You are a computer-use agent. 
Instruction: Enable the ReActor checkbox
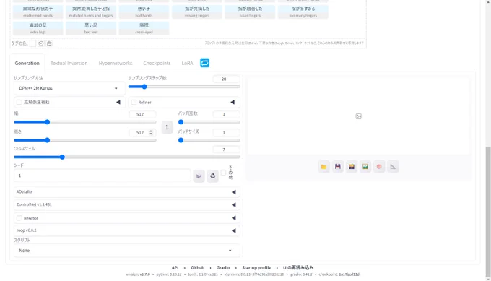click(x=19, y=218)
